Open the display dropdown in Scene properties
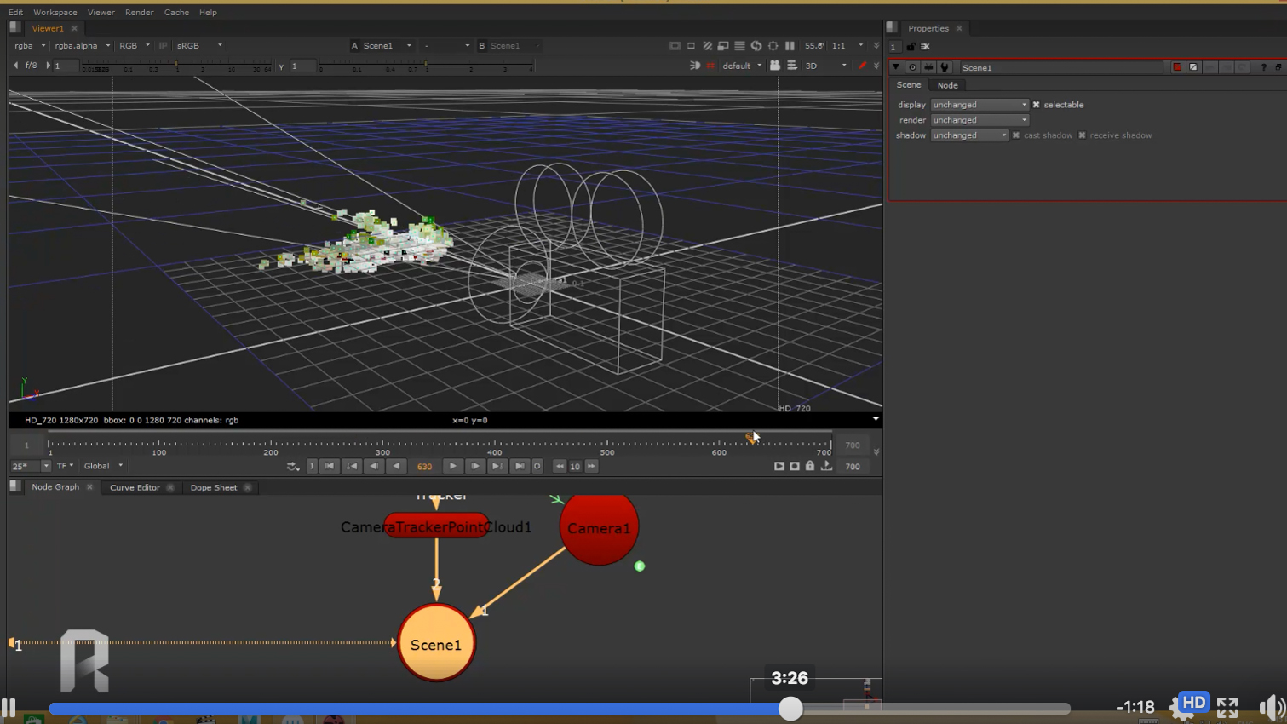This screenshot has width=1287, height=724. click(980, 105)
